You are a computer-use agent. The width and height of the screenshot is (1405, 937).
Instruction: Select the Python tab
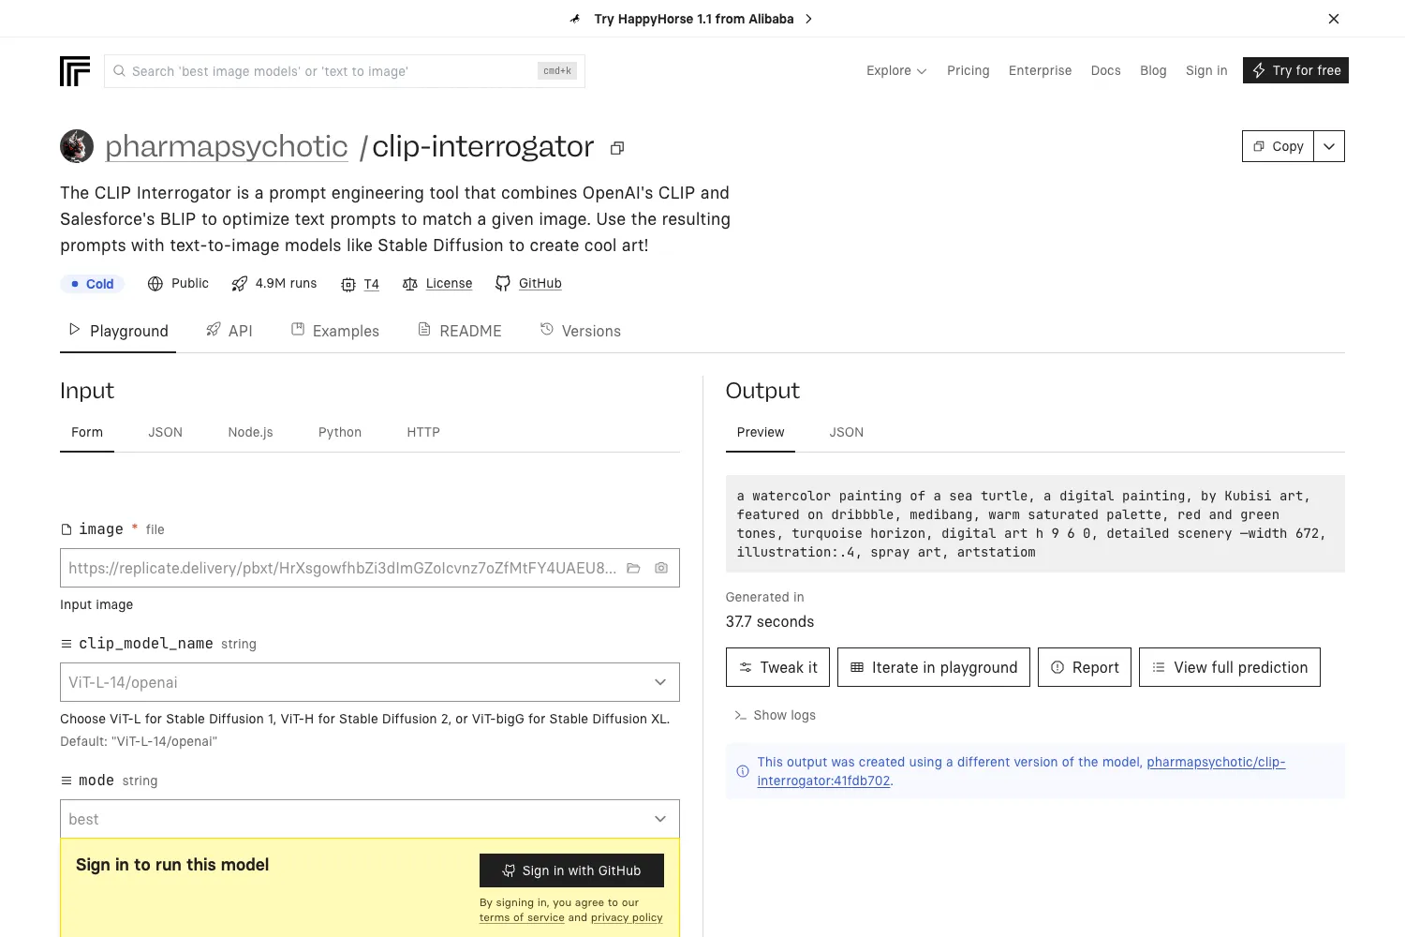point(340,432)
